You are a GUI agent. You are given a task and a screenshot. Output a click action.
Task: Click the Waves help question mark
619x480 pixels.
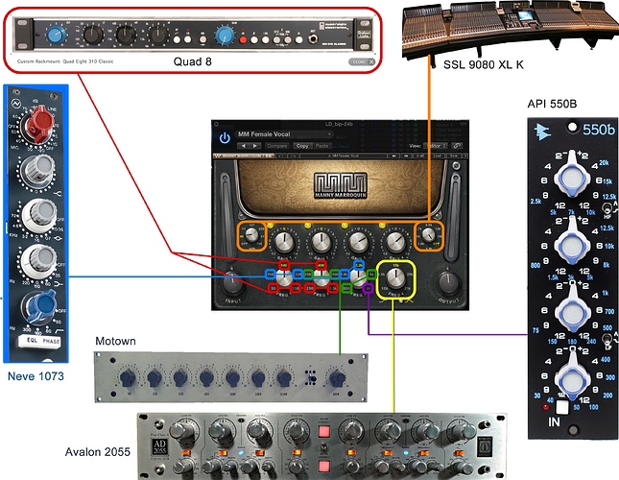465,156
